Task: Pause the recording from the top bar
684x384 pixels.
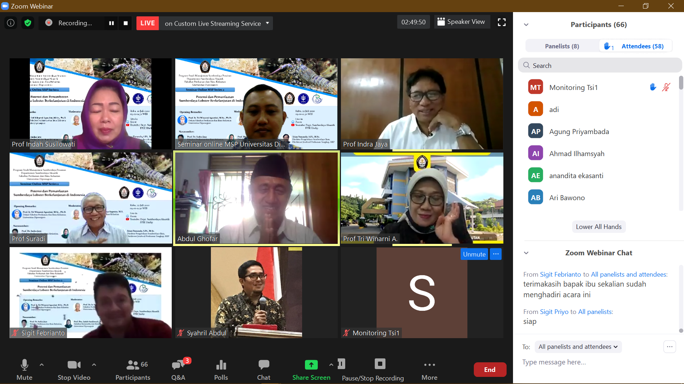Action: click(112, 23)
